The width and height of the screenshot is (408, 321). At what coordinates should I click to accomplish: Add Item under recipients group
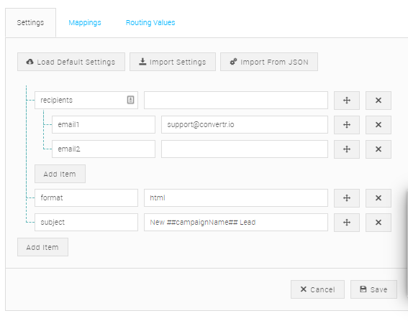(60, 174)
